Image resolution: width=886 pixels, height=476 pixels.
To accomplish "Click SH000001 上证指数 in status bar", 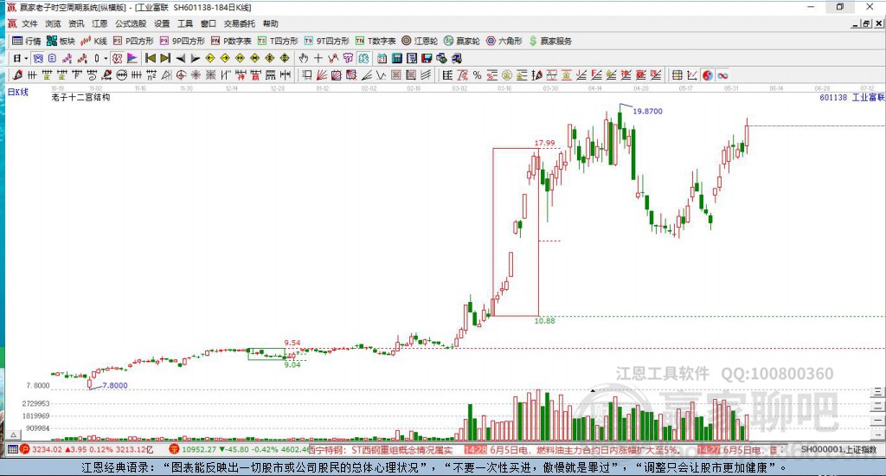I will pyautogui.click(x=838, y=449).
